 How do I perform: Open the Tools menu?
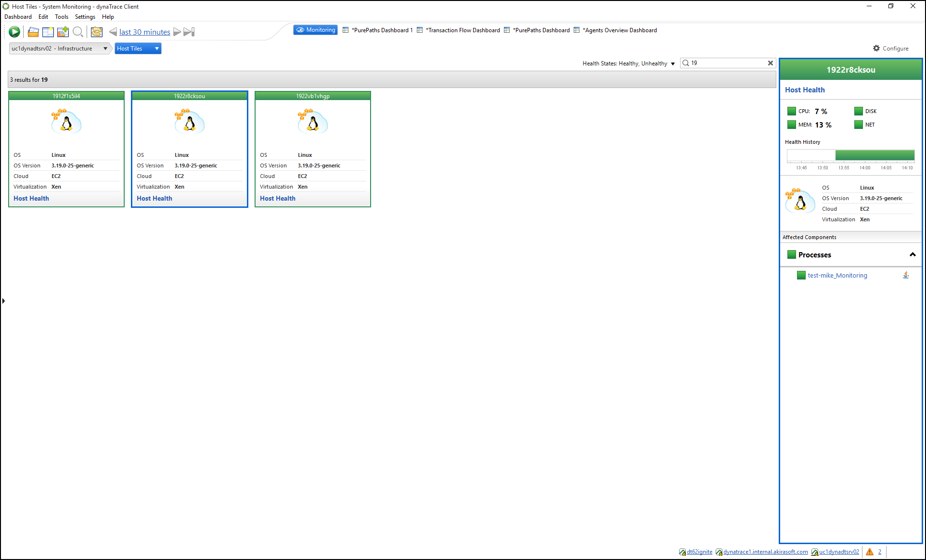[x=62, y=17]
